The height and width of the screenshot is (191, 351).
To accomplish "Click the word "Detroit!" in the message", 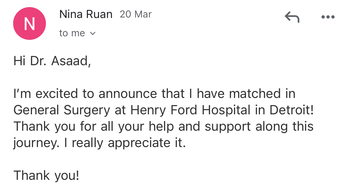I will click(x=292, y=110).
